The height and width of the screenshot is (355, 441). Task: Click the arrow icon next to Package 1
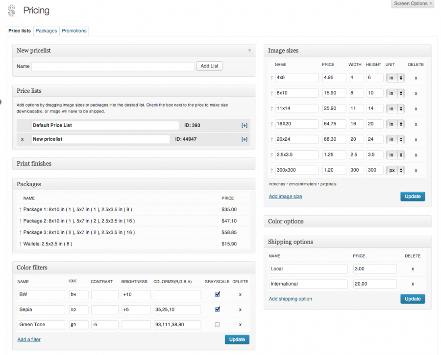coord(20,210)
